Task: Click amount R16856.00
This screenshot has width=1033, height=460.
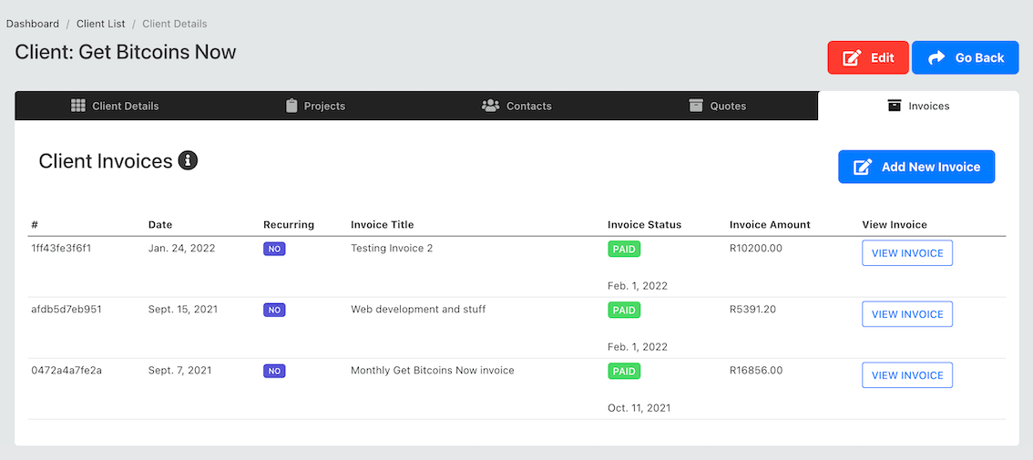Action: coord(756,371)
